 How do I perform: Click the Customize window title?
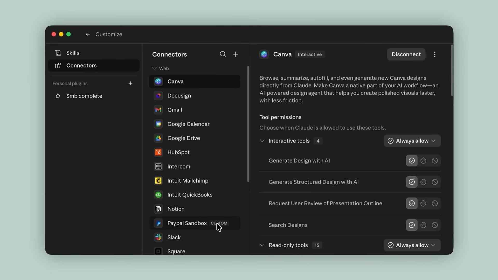coord(109,34)
